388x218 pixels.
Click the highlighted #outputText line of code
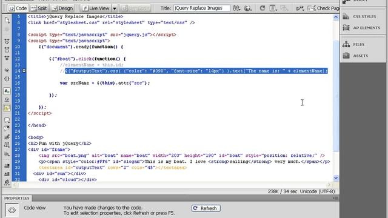(196, 71)
